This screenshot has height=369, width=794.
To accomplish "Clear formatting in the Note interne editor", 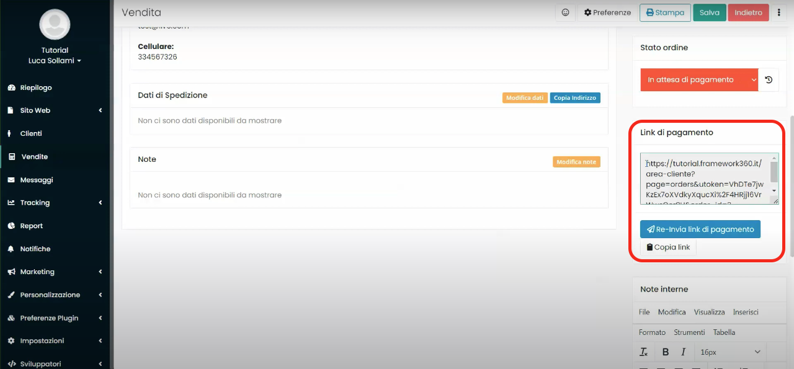I will pos(644,352).
